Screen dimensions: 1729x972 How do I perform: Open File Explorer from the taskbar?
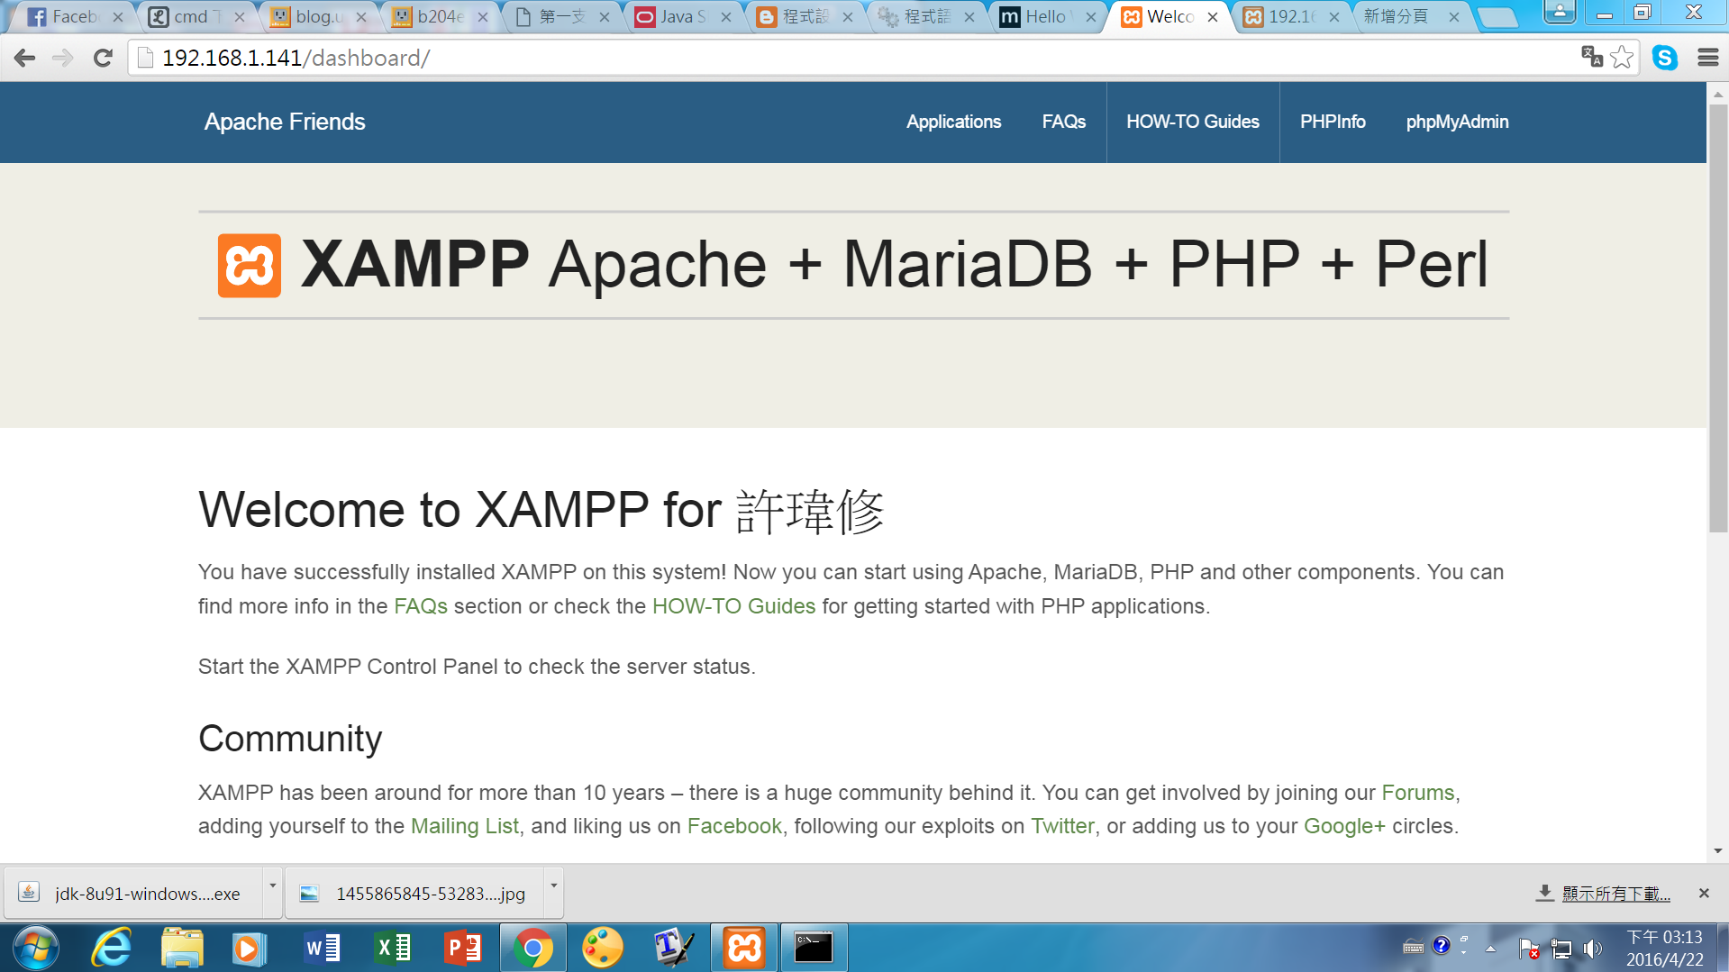tap(182, 948)
